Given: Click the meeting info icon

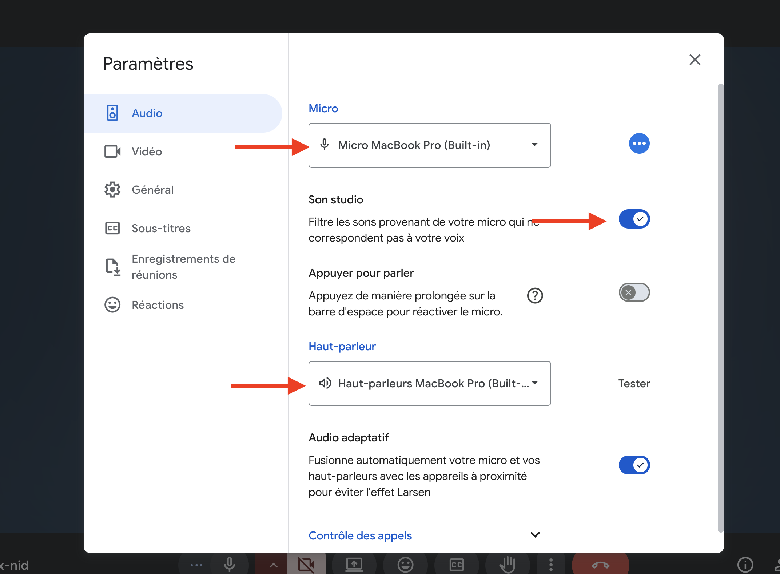Looking at the screenshot, I should click(745, 564).
